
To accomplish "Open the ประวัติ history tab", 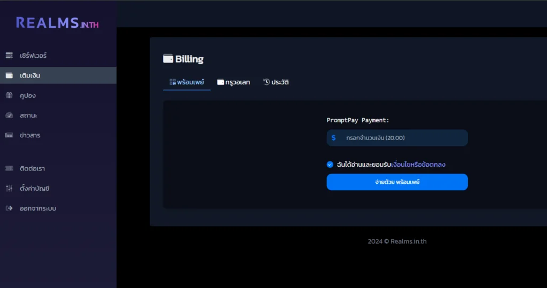I will [x=276, y=82].
